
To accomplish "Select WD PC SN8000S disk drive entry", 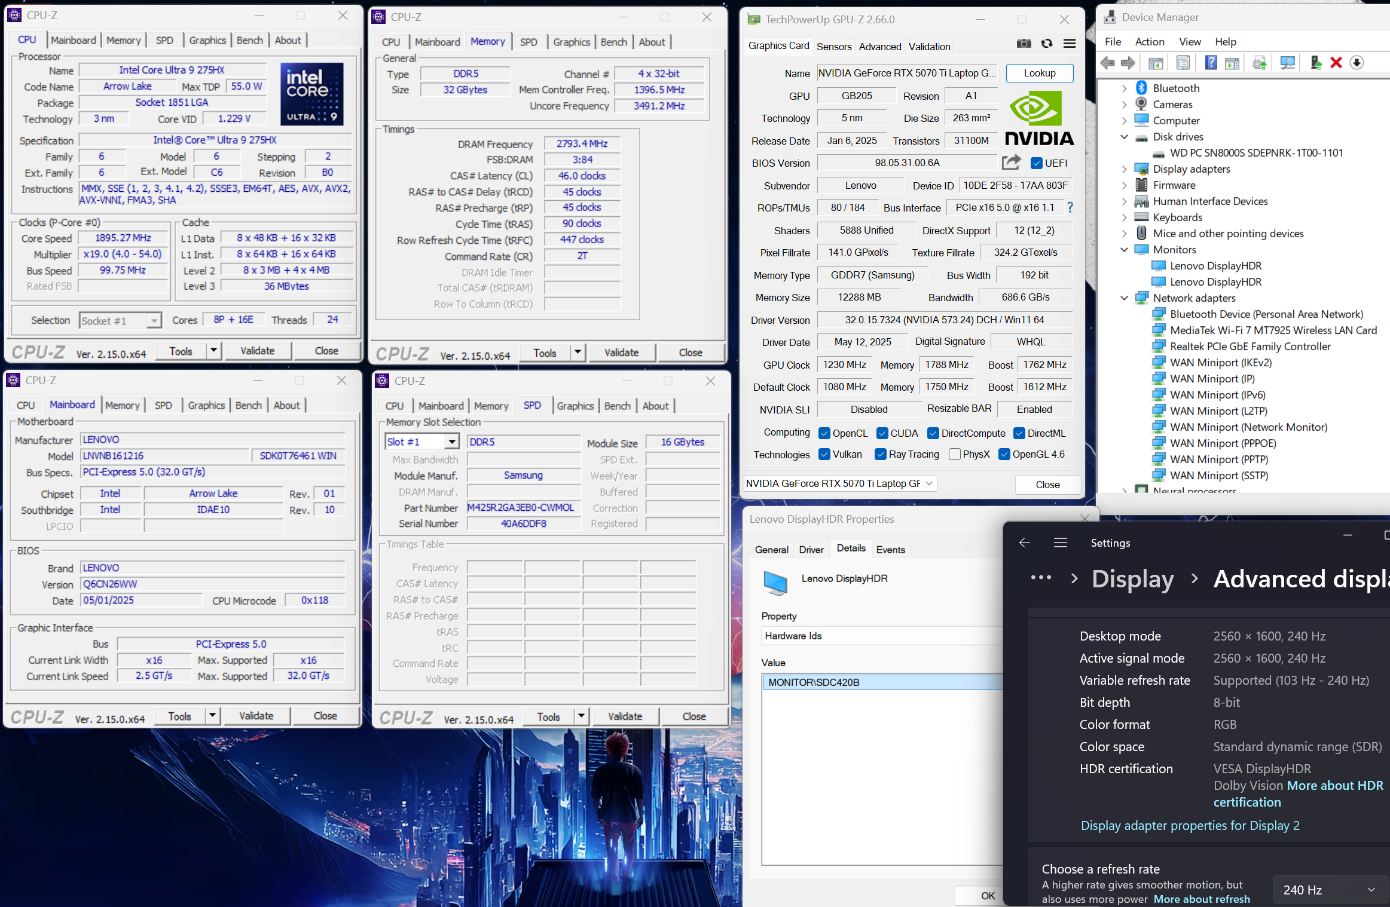I will tap(1256, 153).
